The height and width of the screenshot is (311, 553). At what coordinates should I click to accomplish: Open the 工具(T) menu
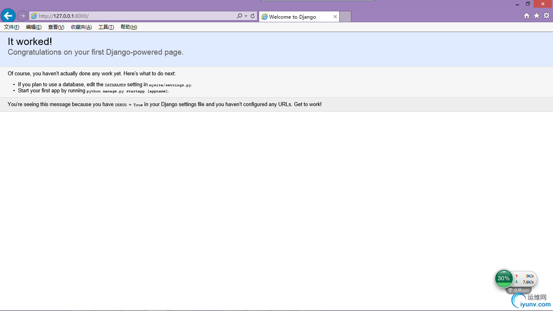pos(106,27)
